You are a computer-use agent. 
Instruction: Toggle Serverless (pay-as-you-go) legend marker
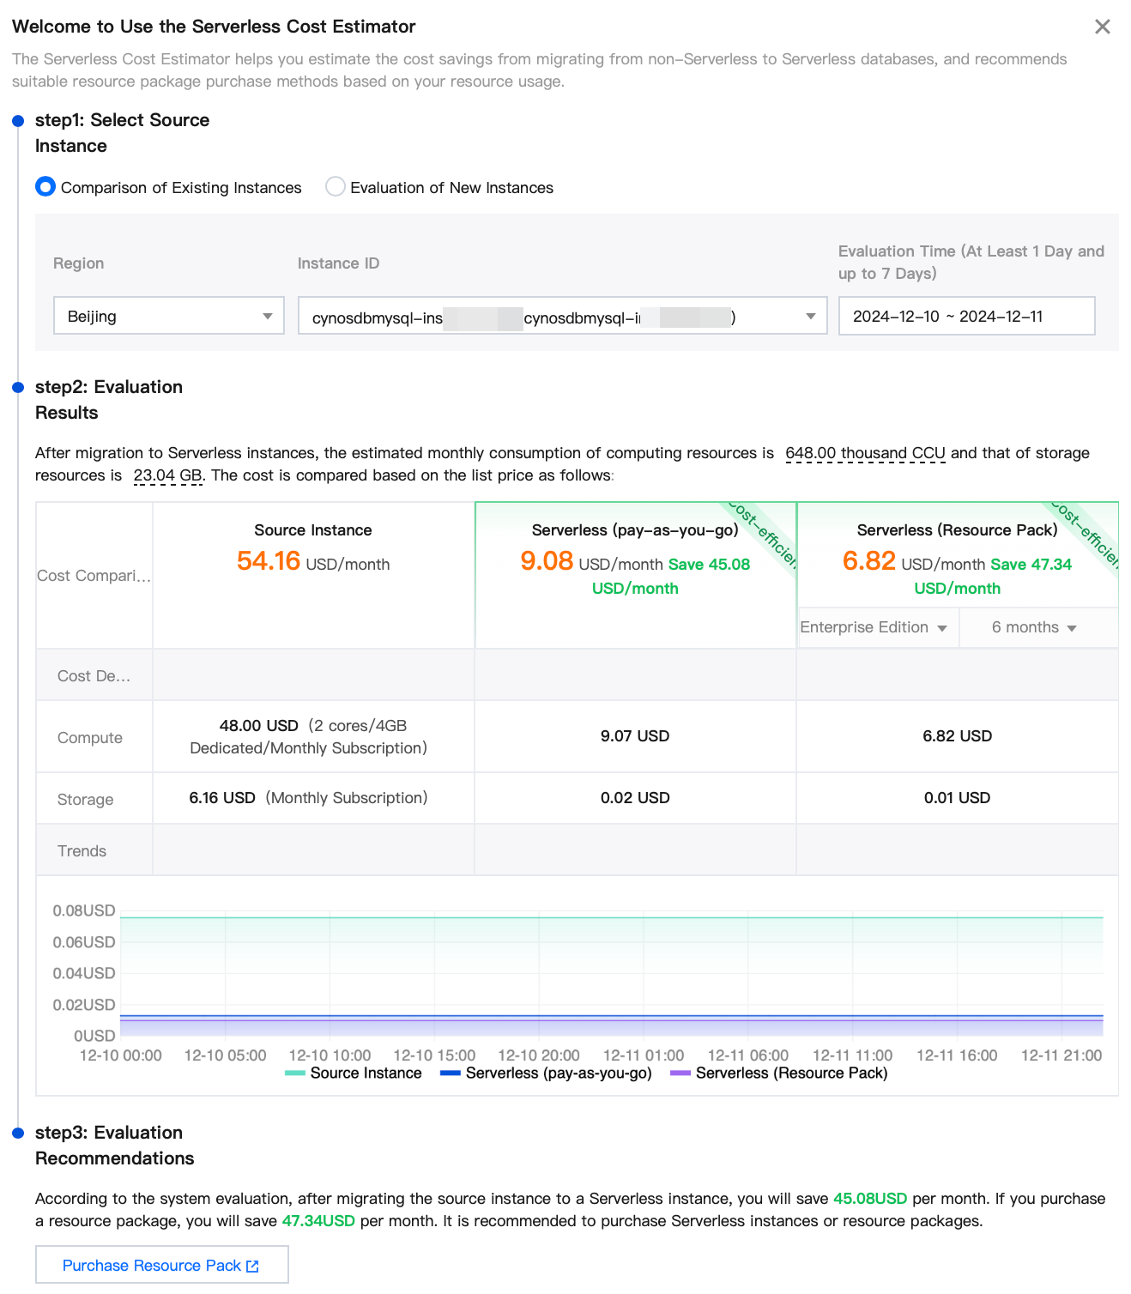tap(451, 1073)
